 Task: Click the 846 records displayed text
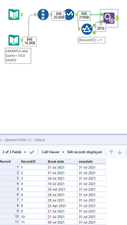pos(84,152)
